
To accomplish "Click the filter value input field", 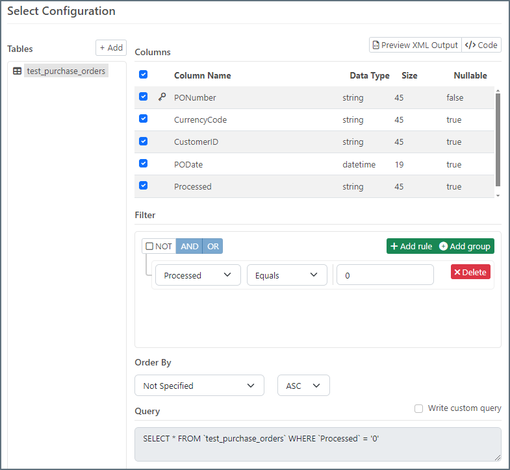I will pos(385,275).
